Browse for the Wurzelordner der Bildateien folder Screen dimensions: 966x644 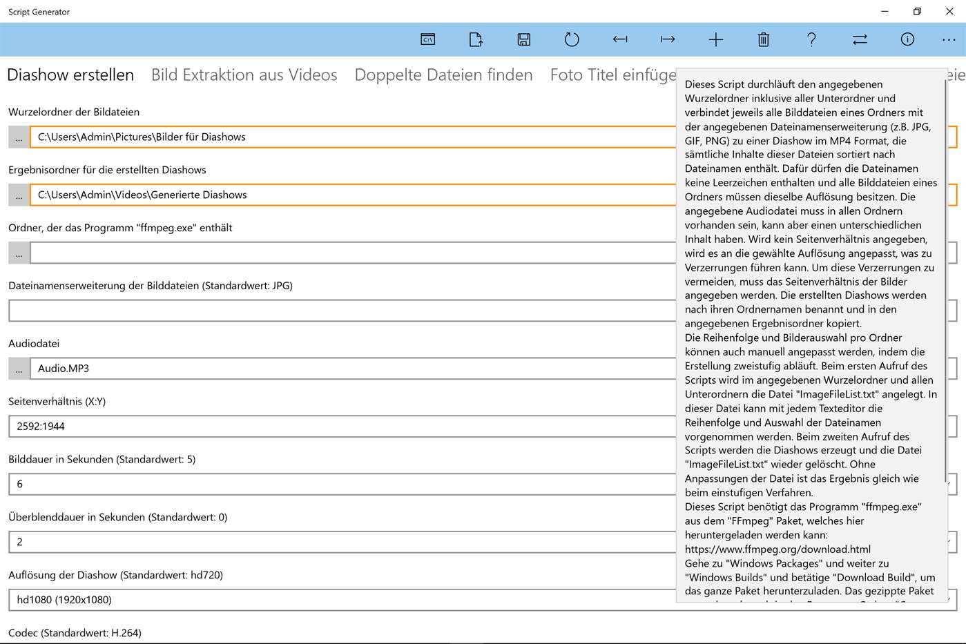click(19, 137)
